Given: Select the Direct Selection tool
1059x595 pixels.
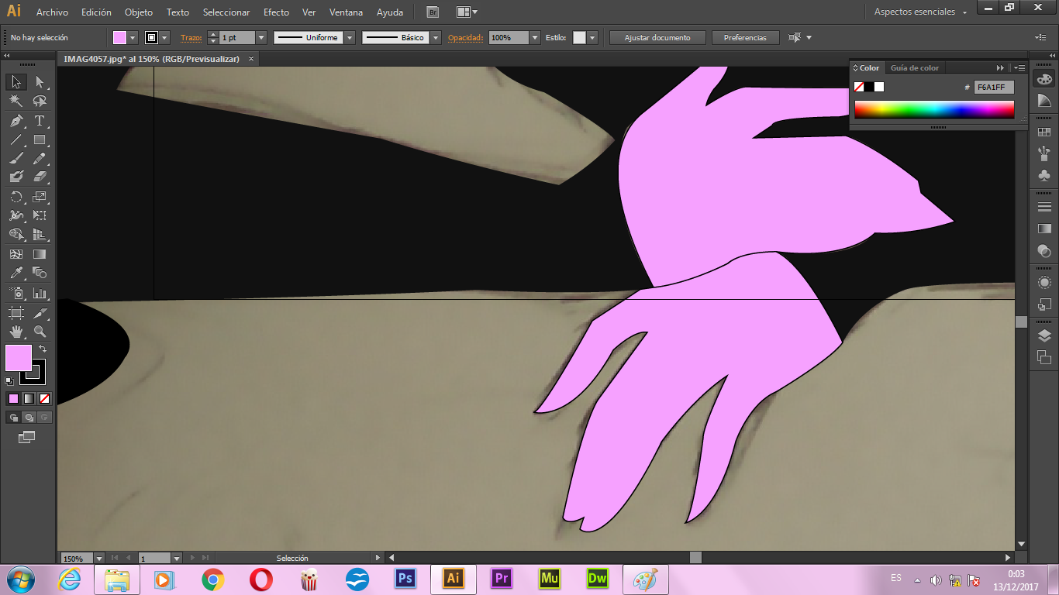Looking at the screenshot, I should coord(40,82).
